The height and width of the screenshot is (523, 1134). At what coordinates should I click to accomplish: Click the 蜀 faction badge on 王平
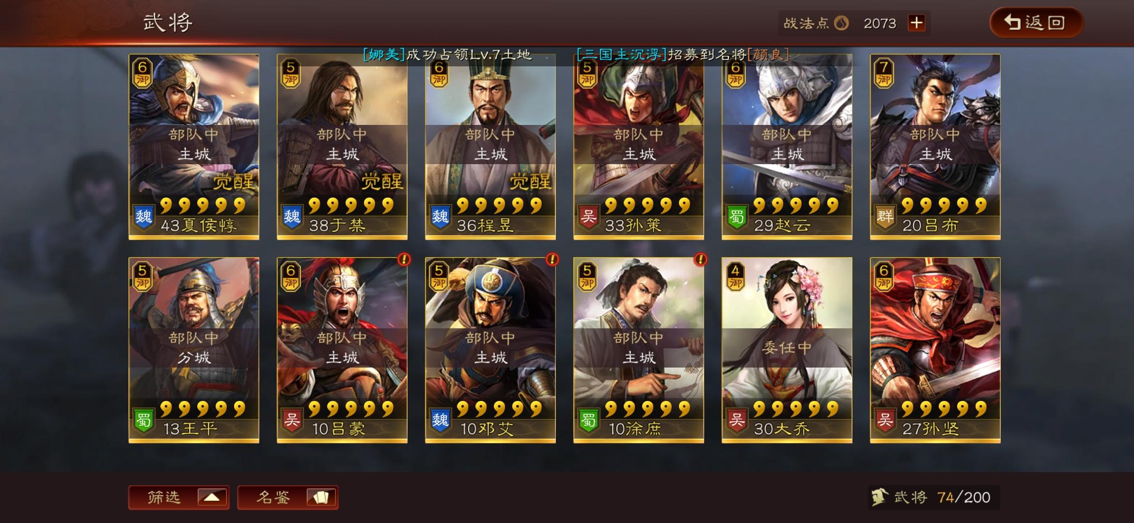[143, 420]
